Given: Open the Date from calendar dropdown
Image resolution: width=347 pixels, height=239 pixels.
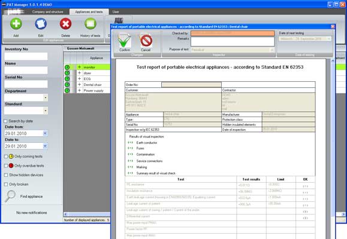Looking at the screenshot, I should click(45, 133).
